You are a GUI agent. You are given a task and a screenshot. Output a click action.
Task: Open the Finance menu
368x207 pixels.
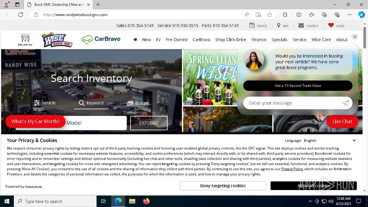pyautogui.click(x=259, y=40)
